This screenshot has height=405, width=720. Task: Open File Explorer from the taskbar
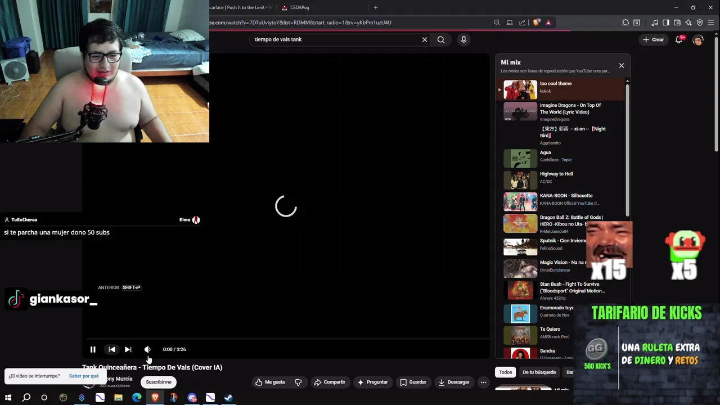tap(118, 398)
